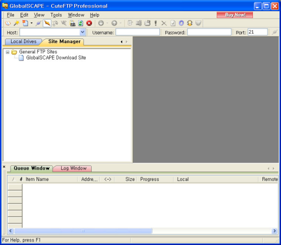281x245 pixels.
Task: Click the Buy Now! button
Action: coord(235,15)
